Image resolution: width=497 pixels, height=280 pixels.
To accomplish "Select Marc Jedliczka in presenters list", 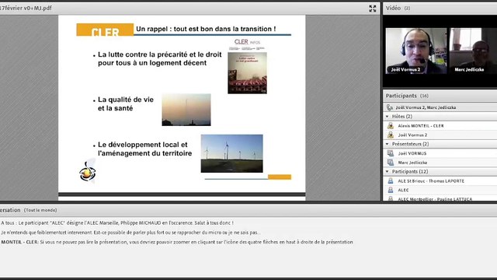I will tap(412, 163).
